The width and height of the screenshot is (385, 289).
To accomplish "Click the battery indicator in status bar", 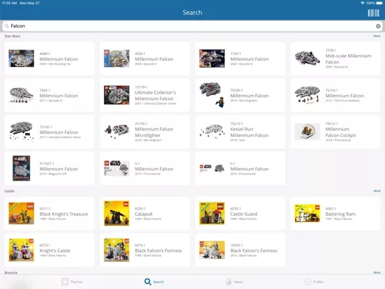I will point(379,3).
